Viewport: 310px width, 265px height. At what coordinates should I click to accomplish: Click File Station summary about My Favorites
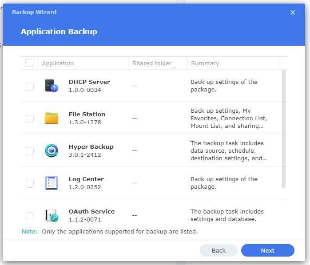(229, 118)
